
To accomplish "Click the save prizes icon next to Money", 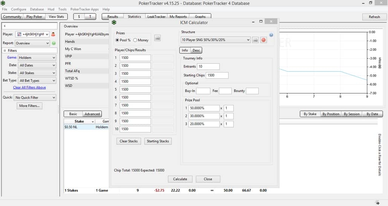I will point(157,38).
